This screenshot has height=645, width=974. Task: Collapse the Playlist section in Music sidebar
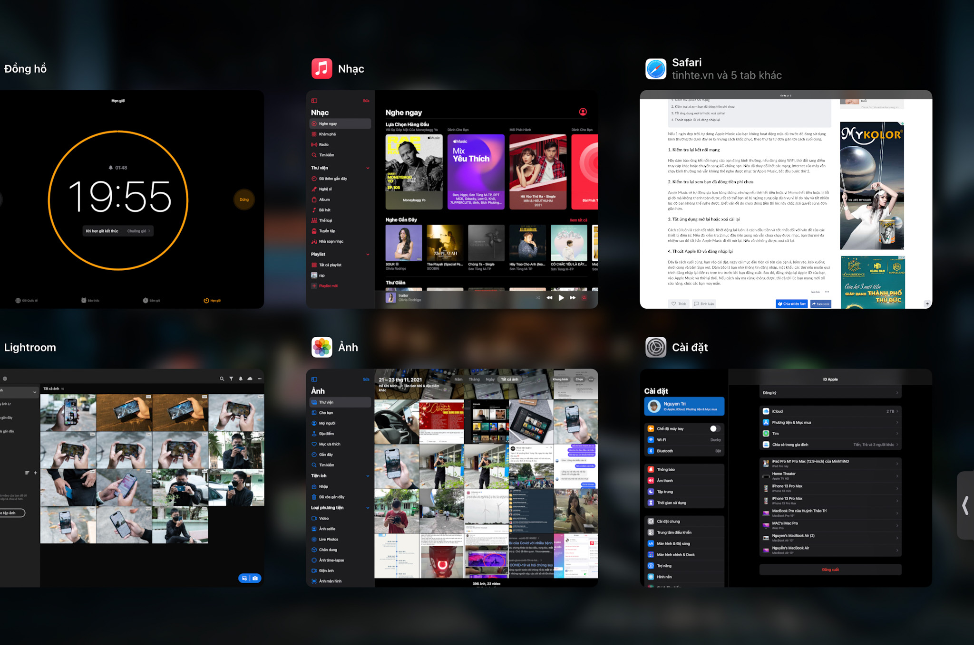368,255
